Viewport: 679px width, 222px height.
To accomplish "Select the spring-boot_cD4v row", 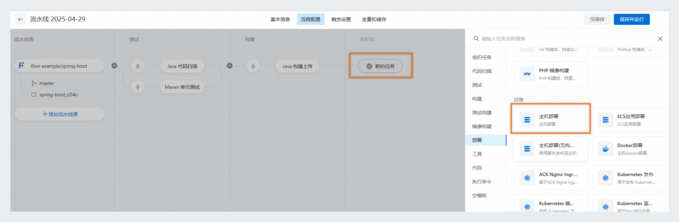I will (x=55, y=95).
